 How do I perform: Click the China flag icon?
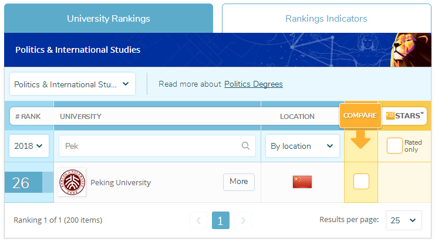(302, 182)
